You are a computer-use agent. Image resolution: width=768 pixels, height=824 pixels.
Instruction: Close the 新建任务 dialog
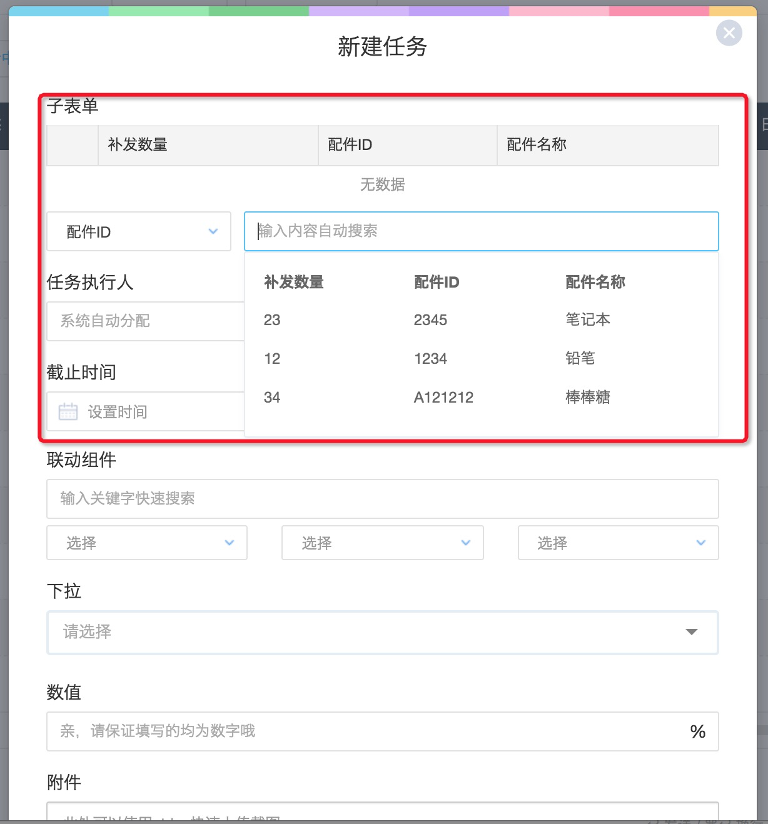(729, 33)
